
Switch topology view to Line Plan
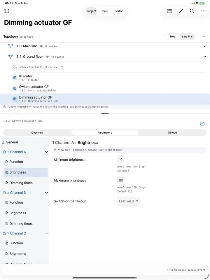click(x=188, y=37)
